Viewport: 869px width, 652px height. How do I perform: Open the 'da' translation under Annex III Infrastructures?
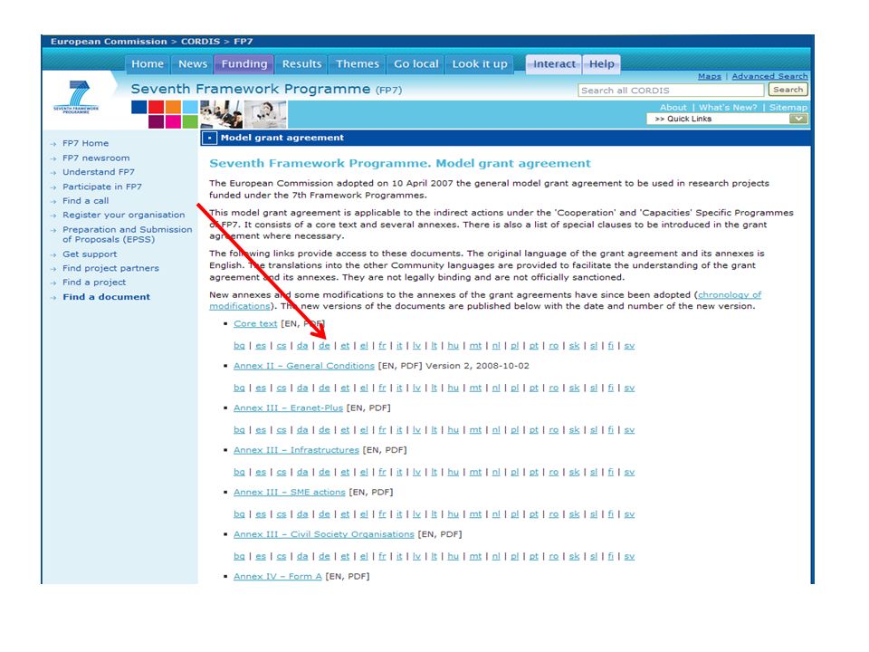click(x=302, y=472)
